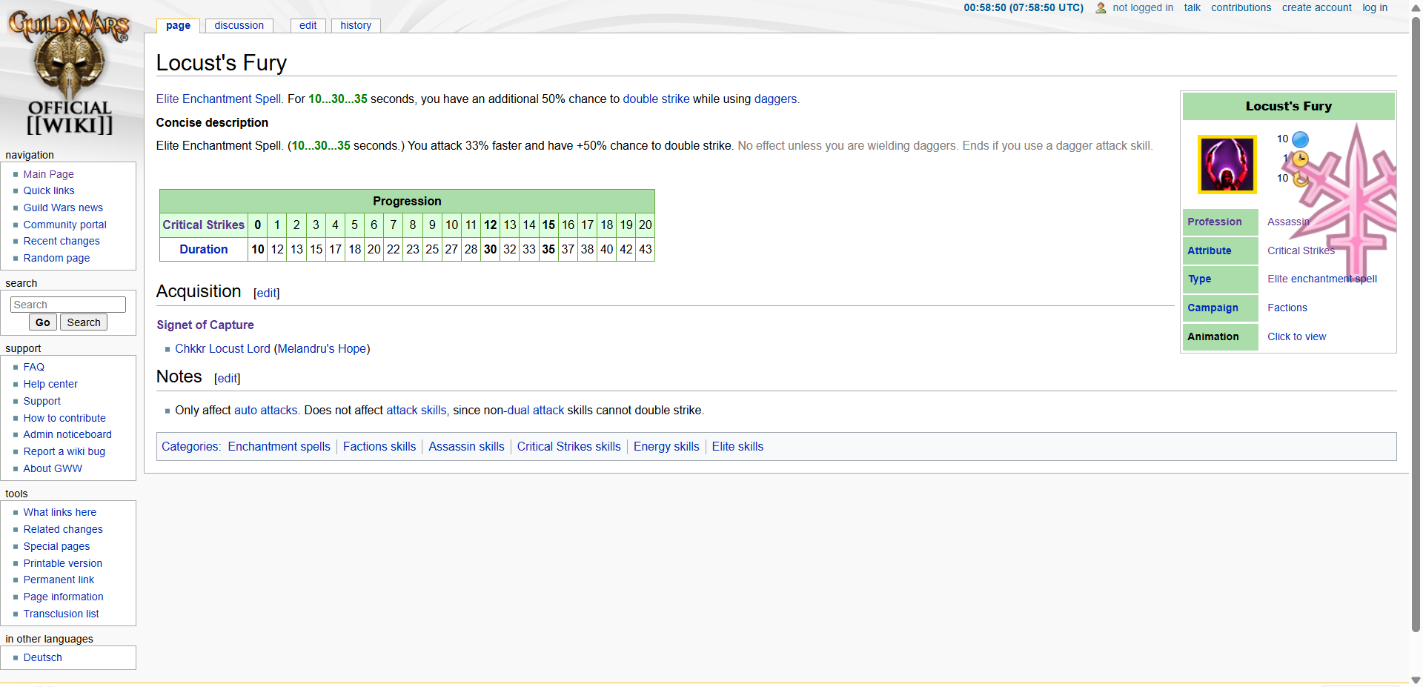Click Duration header in Progression table
Screen dimensions: 1423x687
point(204,249)
